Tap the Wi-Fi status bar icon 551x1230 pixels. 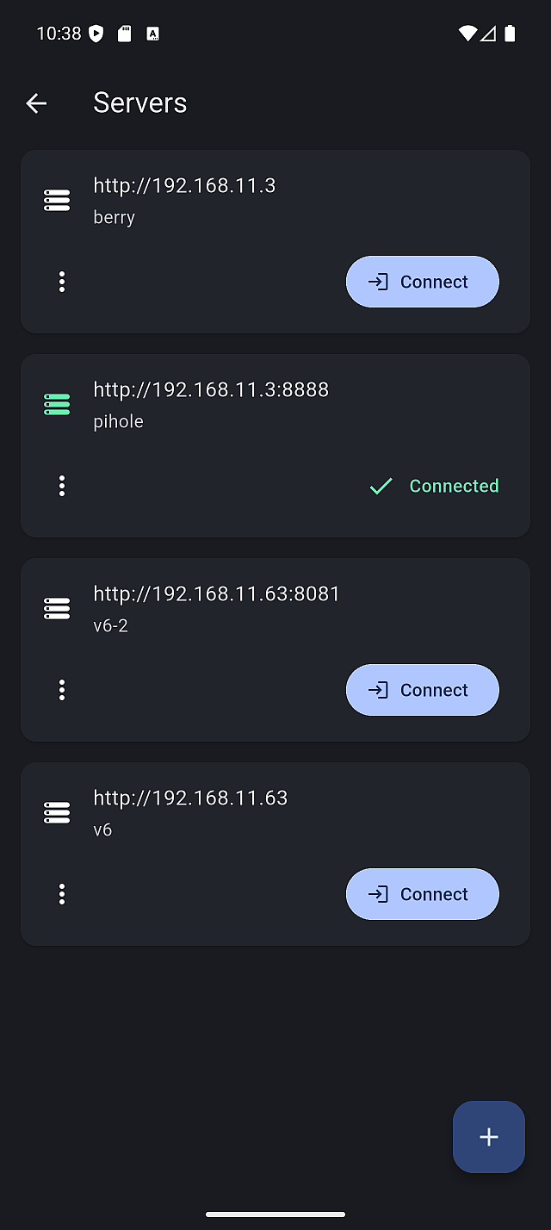pos(467,34)
